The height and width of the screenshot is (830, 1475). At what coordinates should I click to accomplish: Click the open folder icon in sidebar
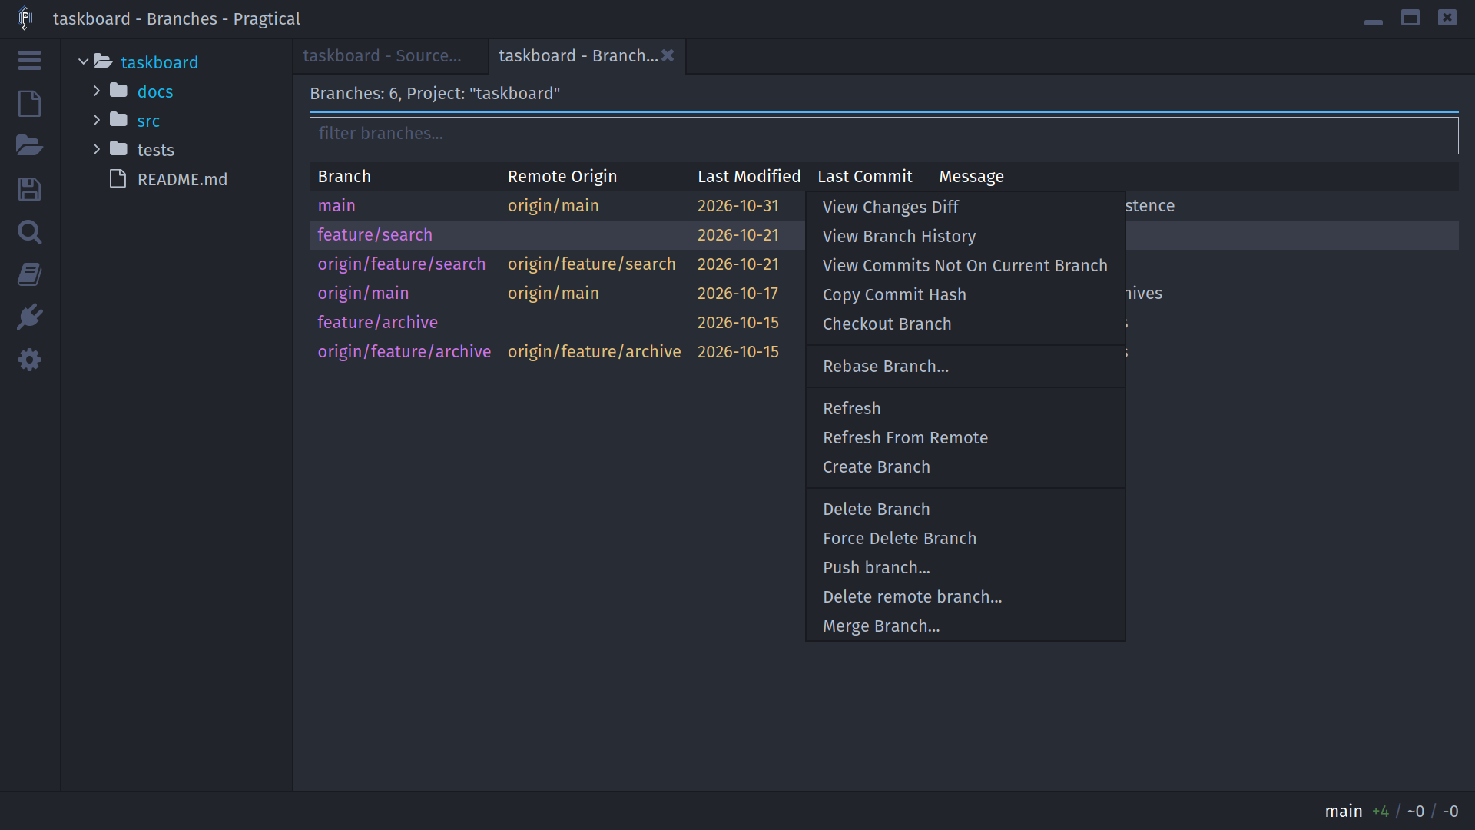click(x=29, y=145)
